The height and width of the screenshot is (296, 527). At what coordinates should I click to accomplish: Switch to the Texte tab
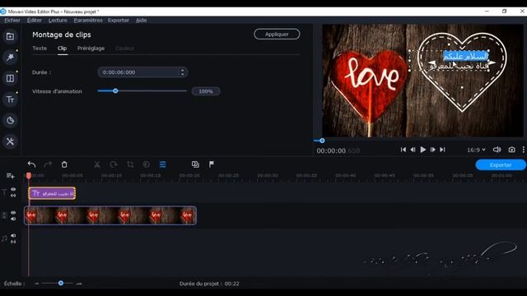tap(40, 49)
